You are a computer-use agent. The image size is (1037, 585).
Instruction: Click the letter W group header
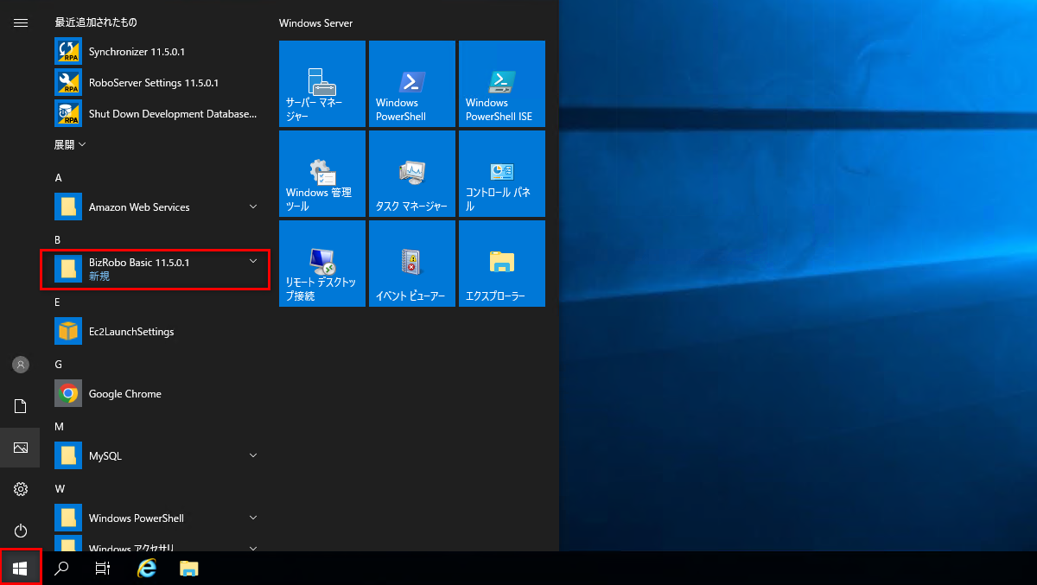60,489
